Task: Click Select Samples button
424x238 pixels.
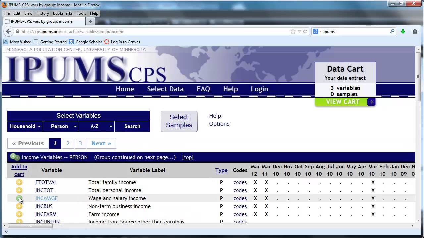Action: [179, 121]
